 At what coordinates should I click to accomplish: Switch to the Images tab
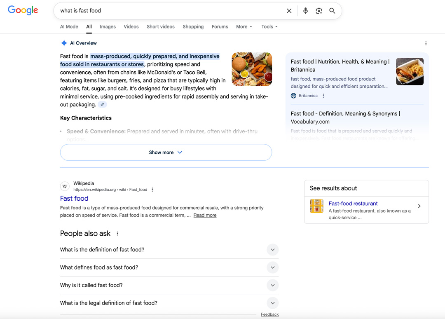click(108, 26)
